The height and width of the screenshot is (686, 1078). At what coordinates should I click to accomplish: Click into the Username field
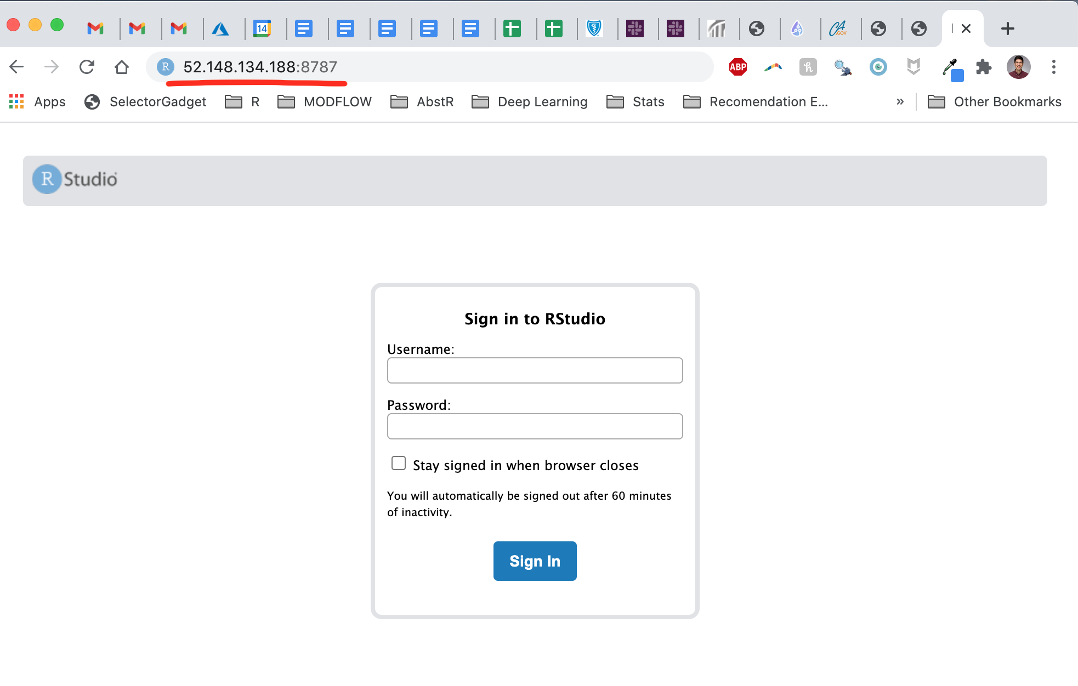tap(535, 370)
